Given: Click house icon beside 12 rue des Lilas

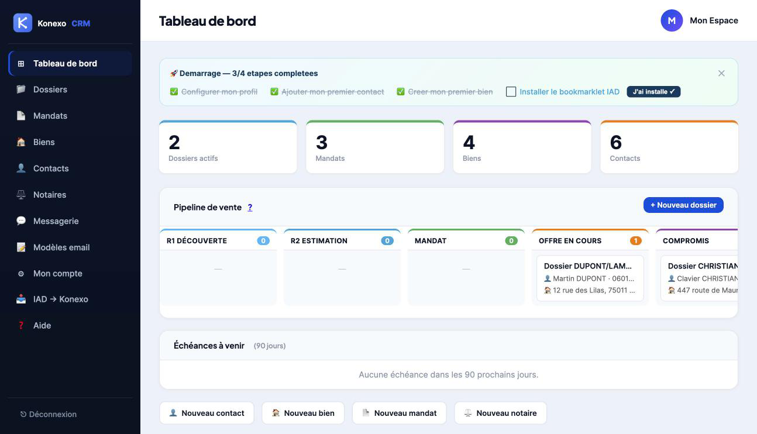Looking at the screenshot, I should (x=548, y=291).
